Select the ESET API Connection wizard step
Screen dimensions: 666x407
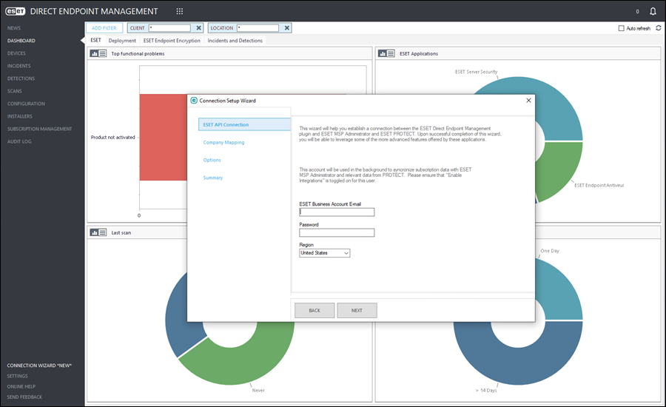click(x=244, y=124)
